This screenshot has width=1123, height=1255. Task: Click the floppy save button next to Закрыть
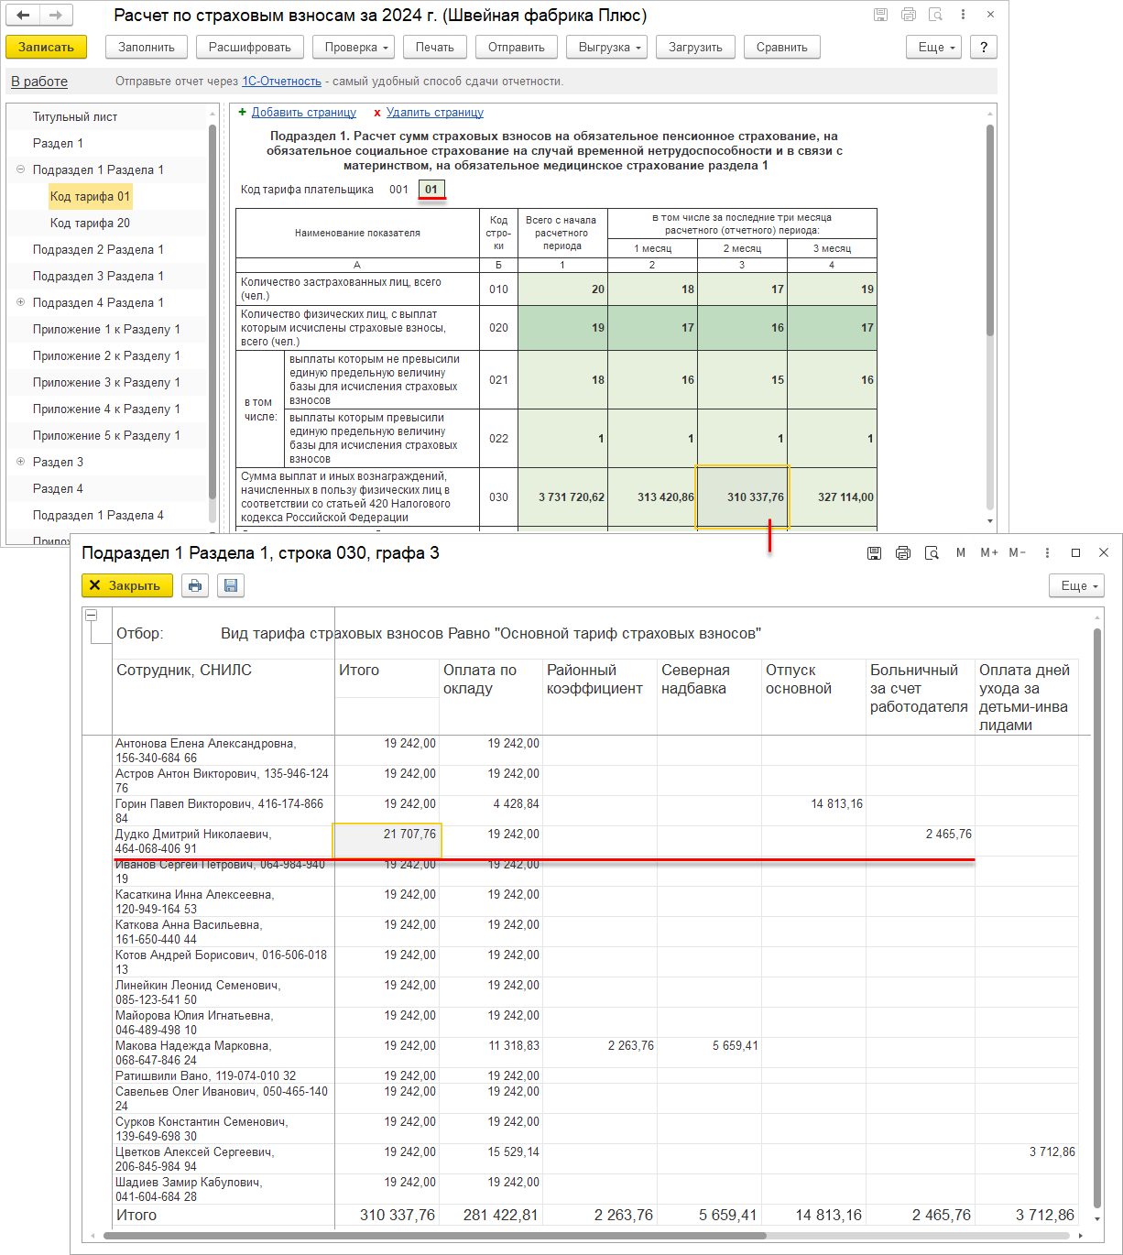(x=231, y=585)
